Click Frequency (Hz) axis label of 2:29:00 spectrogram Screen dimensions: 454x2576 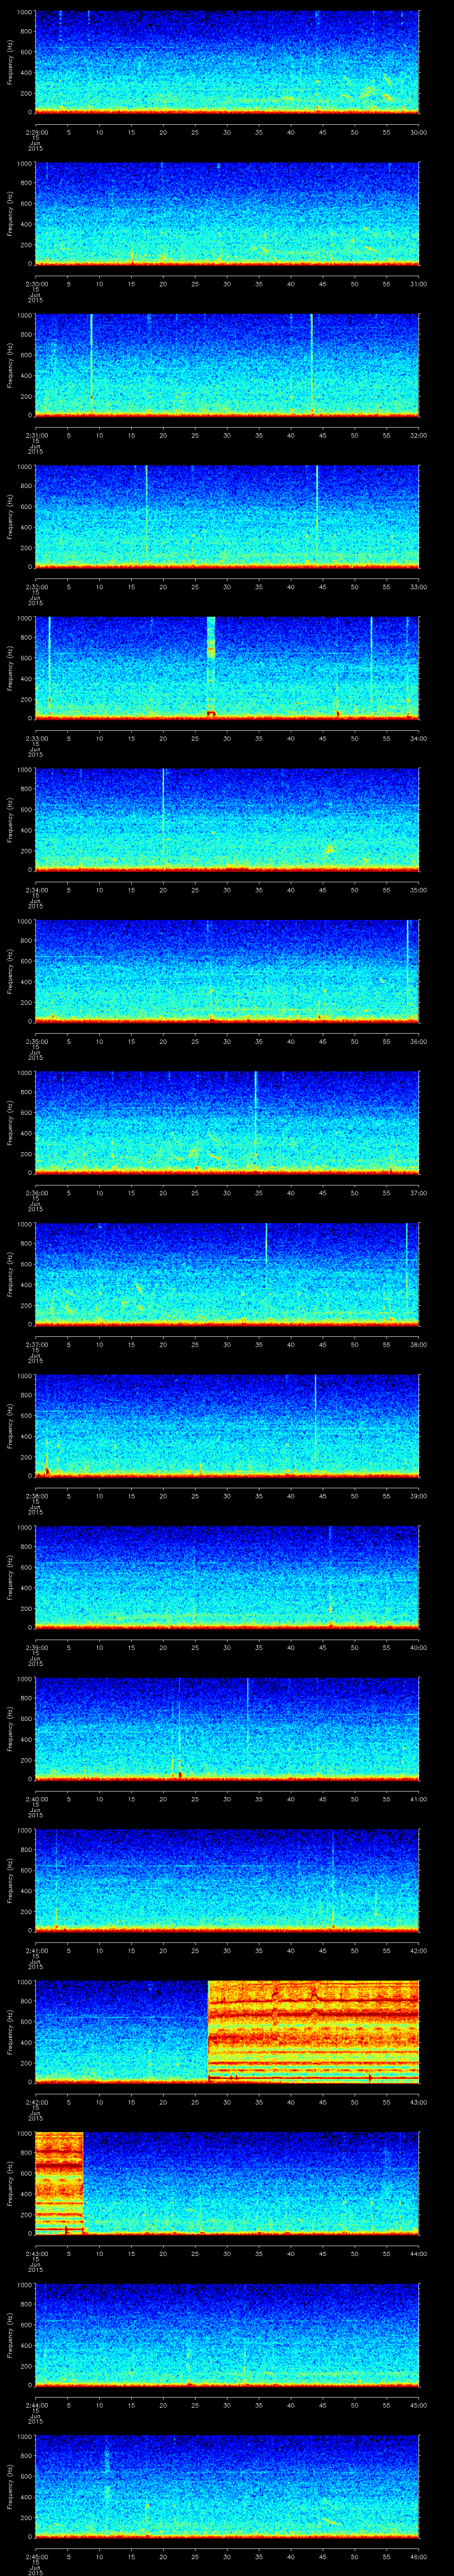pos(10,62)
